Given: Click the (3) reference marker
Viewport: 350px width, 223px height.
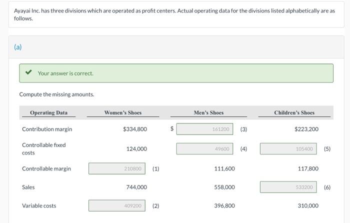Looking at the screenshot, I should tap(243, 129).
